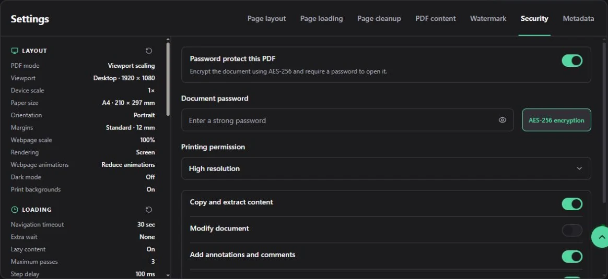The image size is (608, 279).
Task: Show password with the eye icon
Action: 502,120
